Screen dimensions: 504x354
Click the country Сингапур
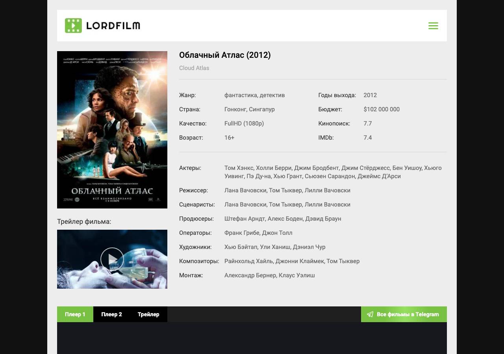click(x=262, y=109)
